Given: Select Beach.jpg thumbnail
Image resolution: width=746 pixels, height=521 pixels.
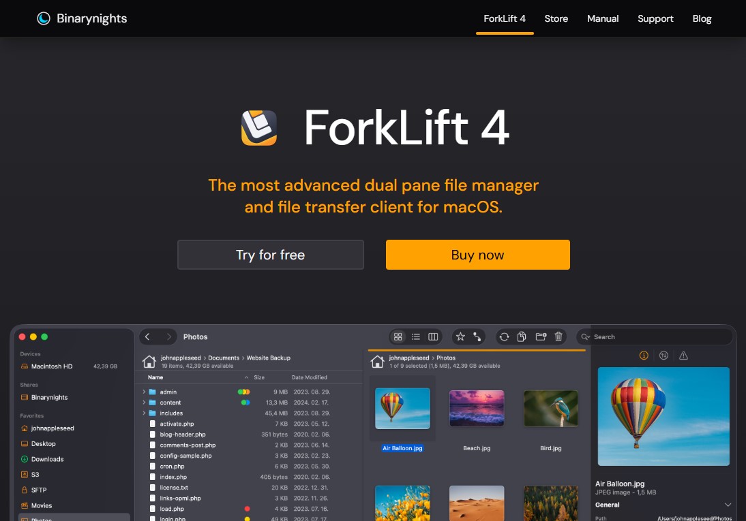Looking at the screenshot, I should coord(477,409).
